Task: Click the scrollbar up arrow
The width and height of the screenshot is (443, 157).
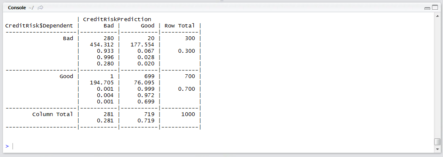Action: pos(437,16)
